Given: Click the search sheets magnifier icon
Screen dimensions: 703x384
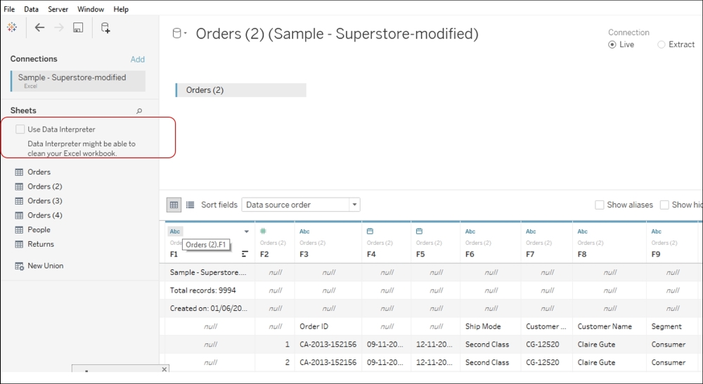Looking at the screenshot, I should tap(139, 111).
